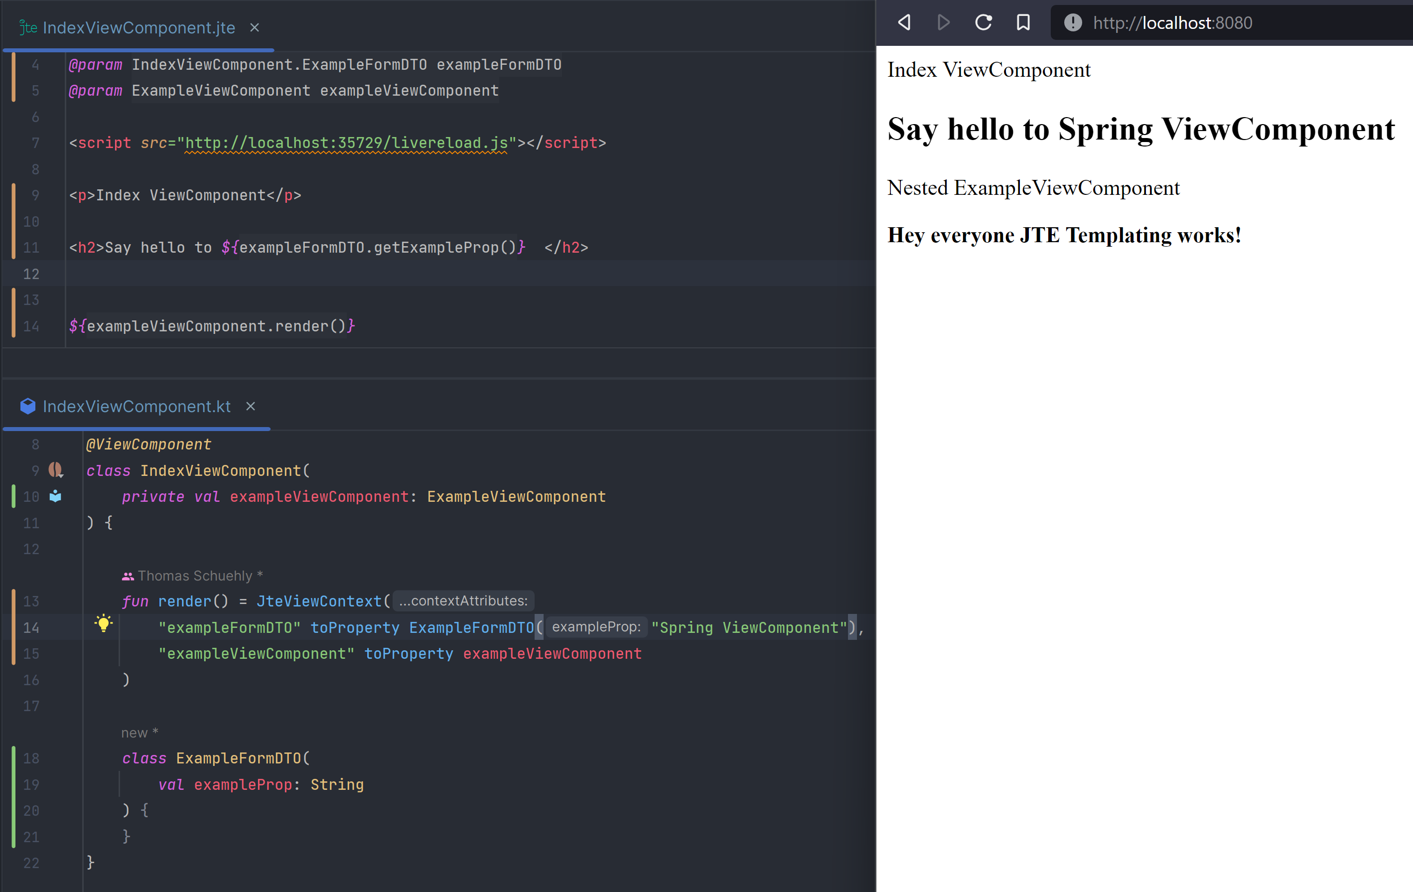Viewport: 1413px width, 892px height.
Task: Click the Kotlin file icon on IndexViewComponent.kt tab
Action: click(x=27, y=406)
